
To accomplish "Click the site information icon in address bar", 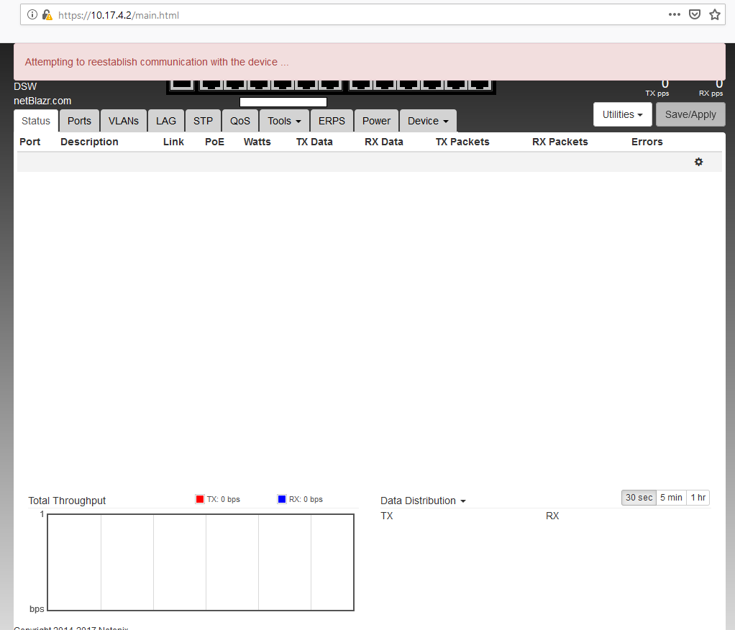I will point(32,14).
